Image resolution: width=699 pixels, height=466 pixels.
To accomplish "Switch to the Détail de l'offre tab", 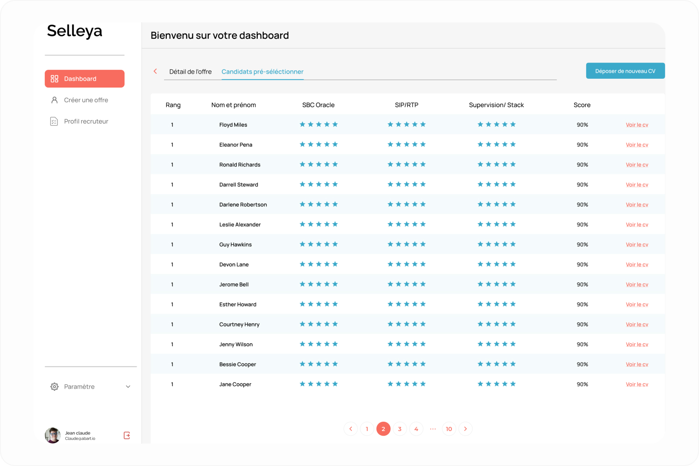I will (x=191, y=71).
